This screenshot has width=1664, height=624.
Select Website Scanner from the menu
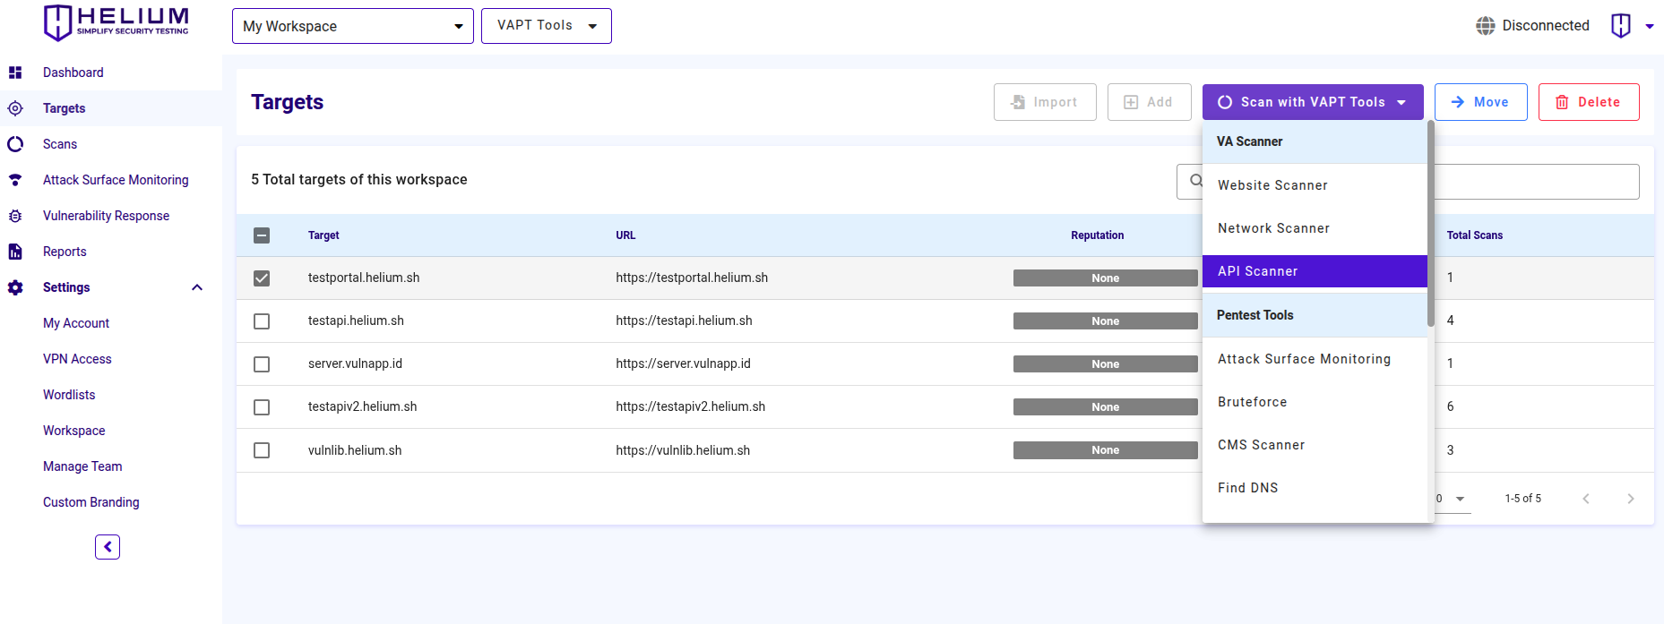[x=1315, y=185]
